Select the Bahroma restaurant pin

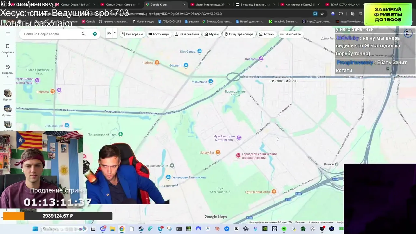(53, 92)
